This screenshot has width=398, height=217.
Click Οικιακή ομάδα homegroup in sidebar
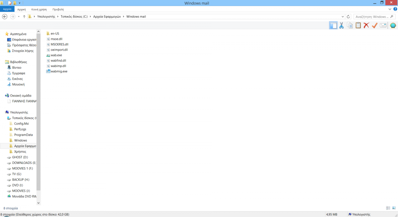pos(18,96)
